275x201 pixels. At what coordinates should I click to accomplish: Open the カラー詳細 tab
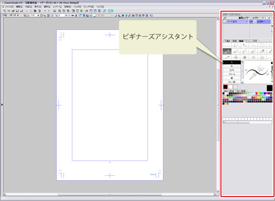(x=241, y=91)
